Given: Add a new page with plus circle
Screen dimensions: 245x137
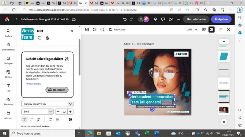Looking at the screenshot, I should click(x=228, y=29).
